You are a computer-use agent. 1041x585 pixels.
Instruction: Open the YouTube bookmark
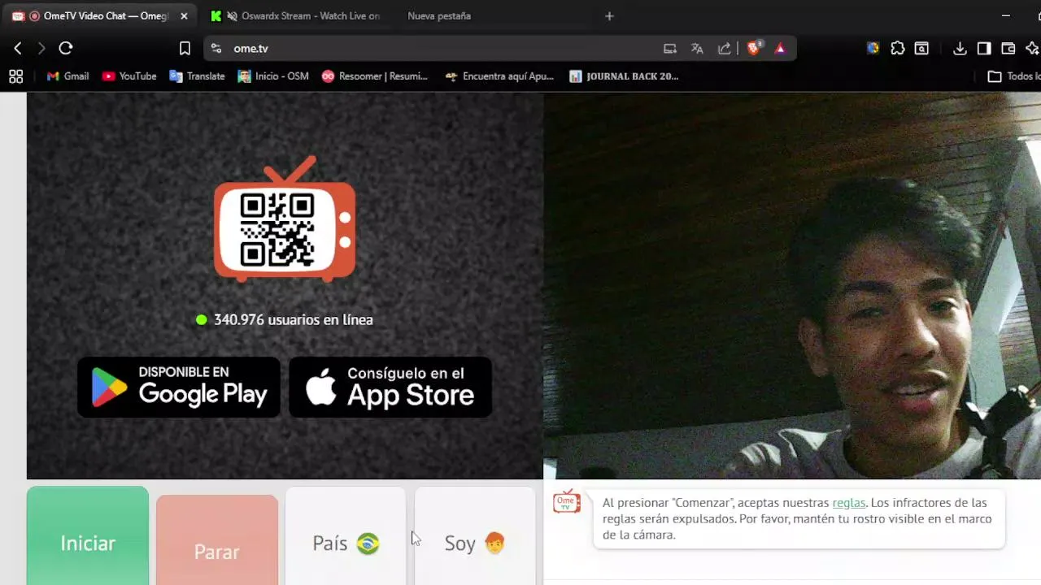pos(129,76)
